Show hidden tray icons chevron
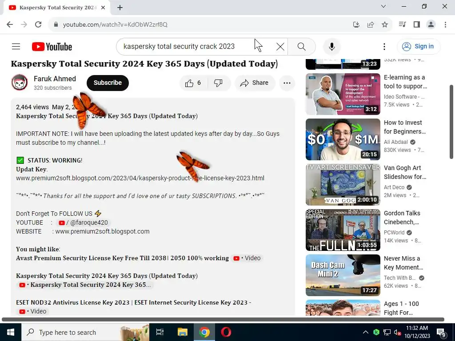The height and width of the screenshot is (341, 455). (x=366, y=332)
